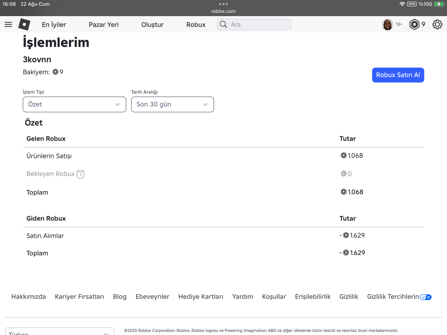Click the Giden Robux Toplam -1.629
Screen dimensions: 447x335
click(x=352, y=253)
